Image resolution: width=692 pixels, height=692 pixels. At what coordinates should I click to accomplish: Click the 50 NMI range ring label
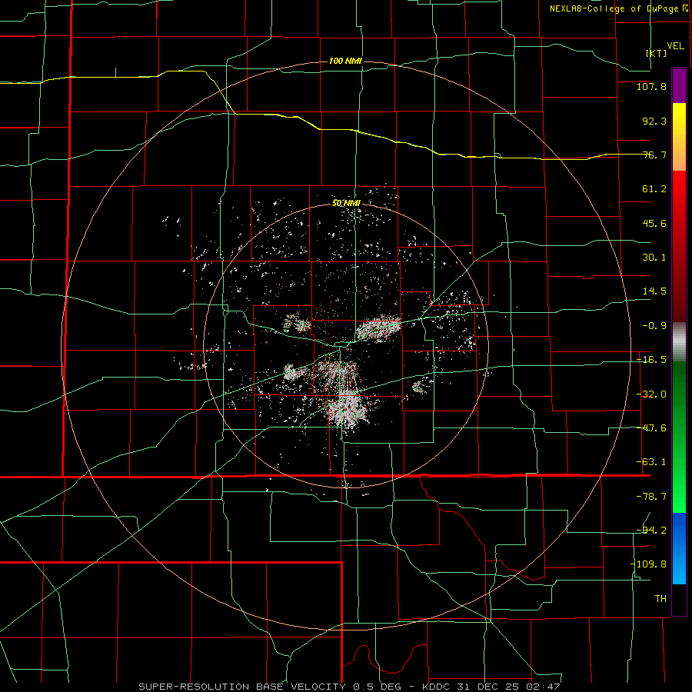point(347,203)
